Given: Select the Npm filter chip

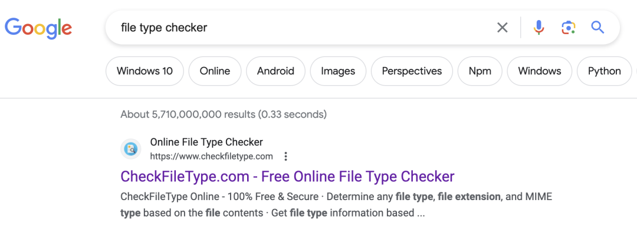Looking at the screenshot, I should (x=480, y=71).
